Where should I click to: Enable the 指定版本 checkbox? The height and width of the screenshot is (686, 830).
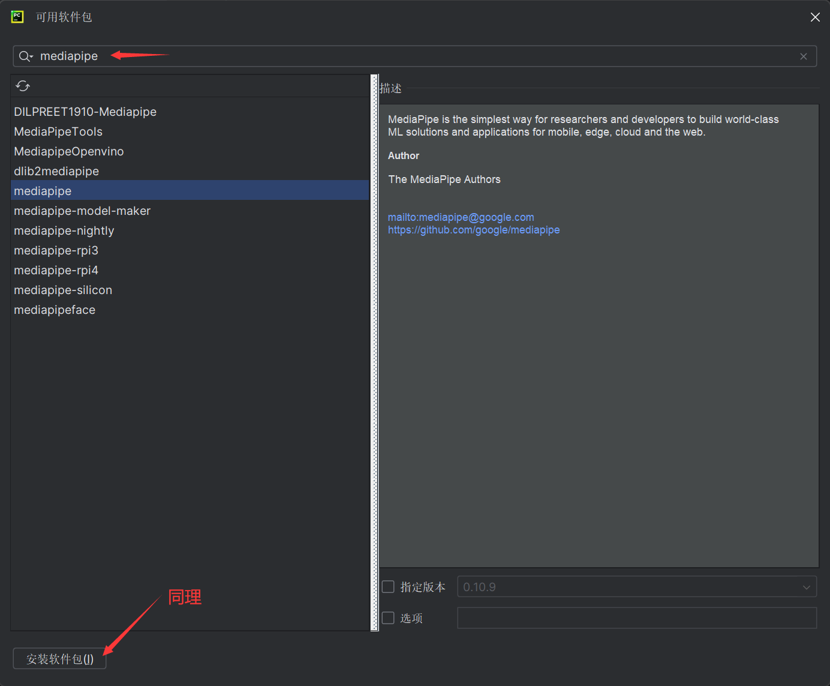(389, 587)
